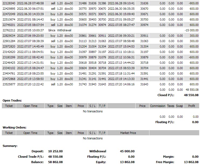Click ticket 22429895 in the trade list
This screenshot has width=200, height=165.
tap(9, 9)
